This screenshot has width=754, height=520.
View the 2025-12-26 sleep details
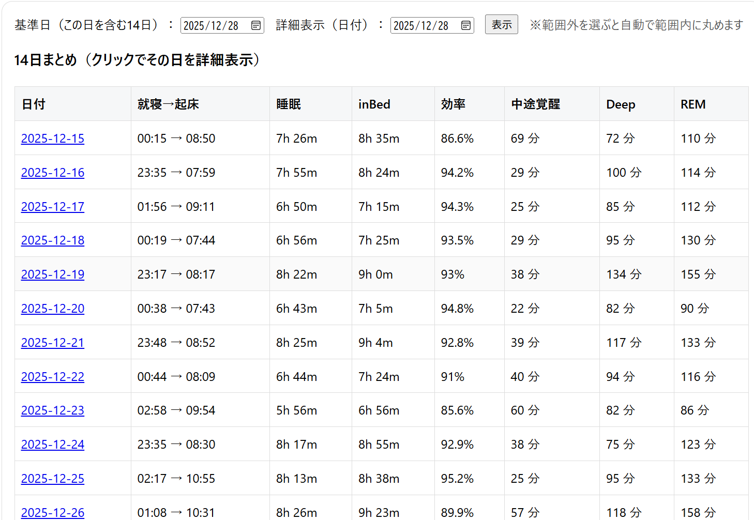click(x=53, y=512)
